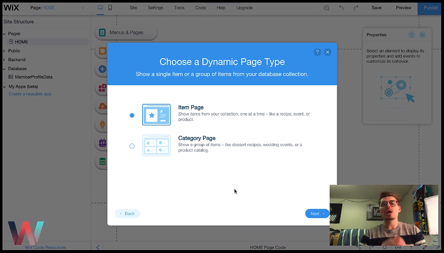Close the Properties panel
Image resolution: width=444 pixels, height=253 pixels.
[x=422, y=35]
